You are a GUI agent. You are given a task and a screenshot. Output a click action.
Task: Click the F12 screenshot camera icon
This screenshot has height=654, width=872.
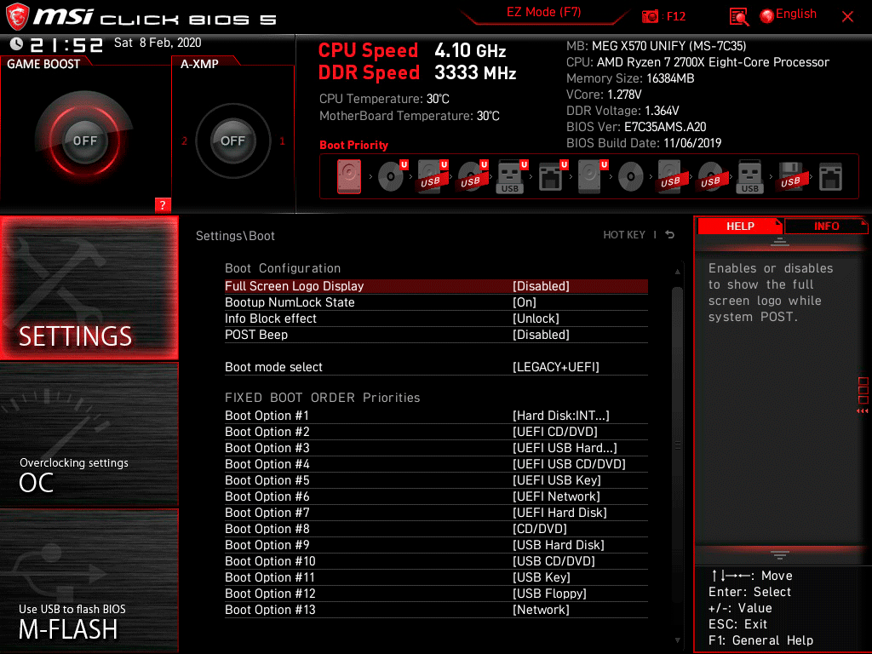650,17
